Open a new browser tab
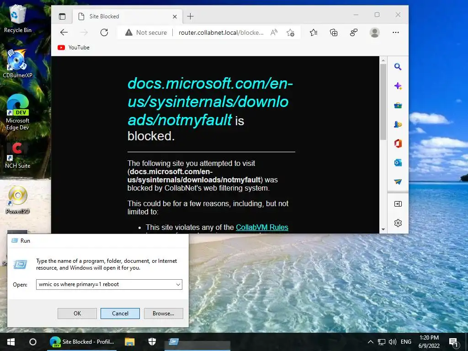 (190, 16)
